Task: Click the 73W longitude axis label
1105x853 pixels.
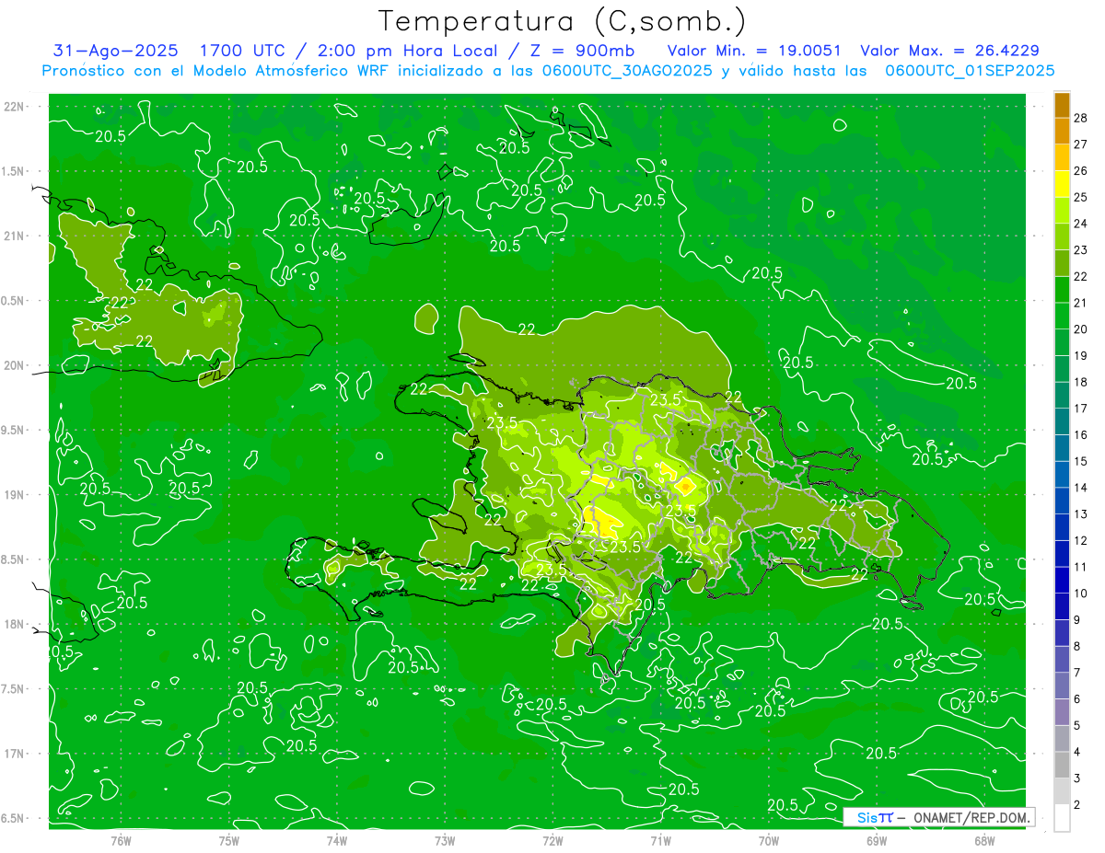Action: pyautogui.click(x=445, y=840)
